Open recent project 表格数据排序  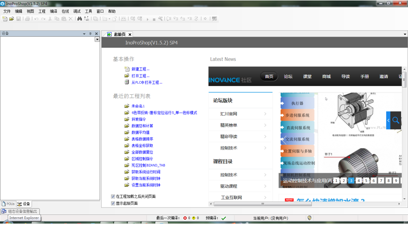point(142,139)
